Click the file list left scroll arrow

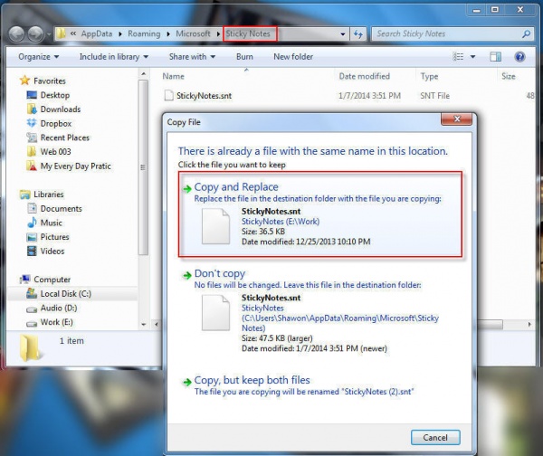point(157,325)
